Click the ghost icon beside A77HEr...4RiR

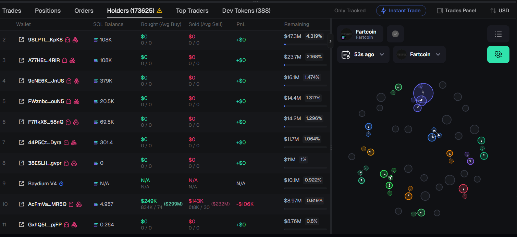click(64, 60)
